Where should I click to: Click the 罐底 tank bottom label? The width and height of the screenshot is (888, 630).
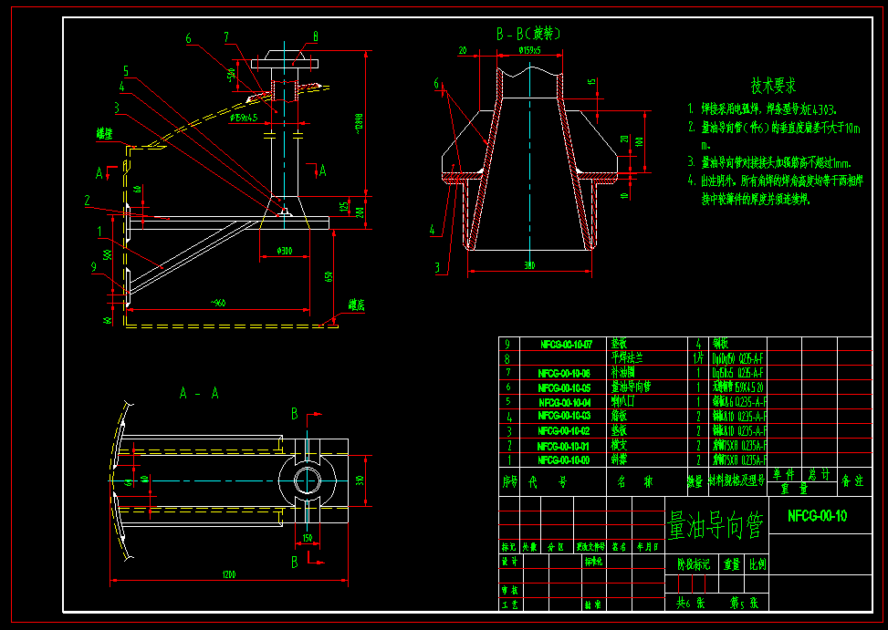click(357, 305)
